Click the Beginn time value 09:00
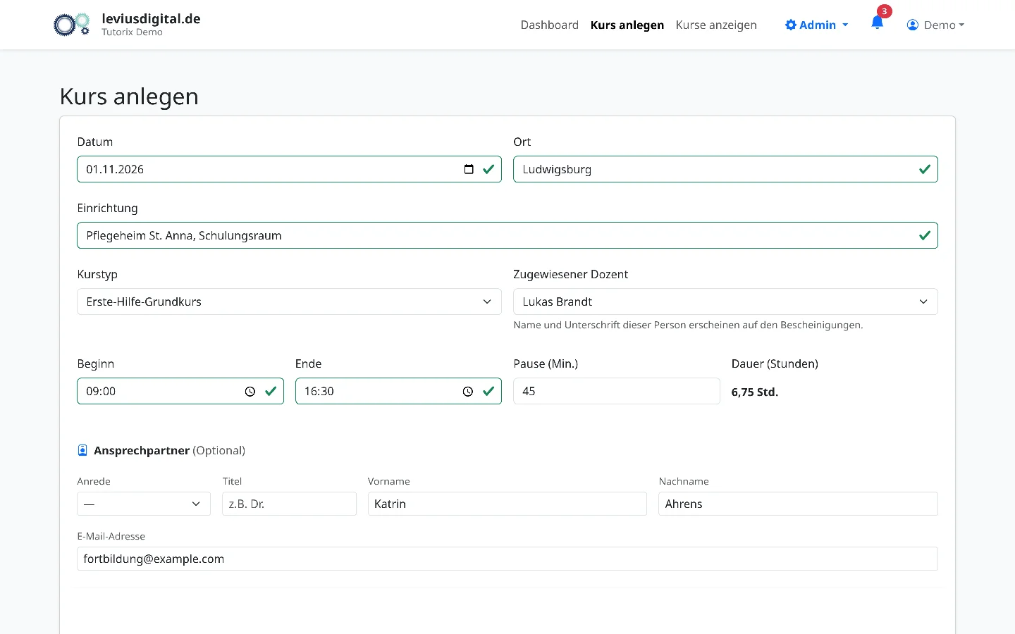The height and width of the screenshot is (634, 1015). [x=101, y=391]
